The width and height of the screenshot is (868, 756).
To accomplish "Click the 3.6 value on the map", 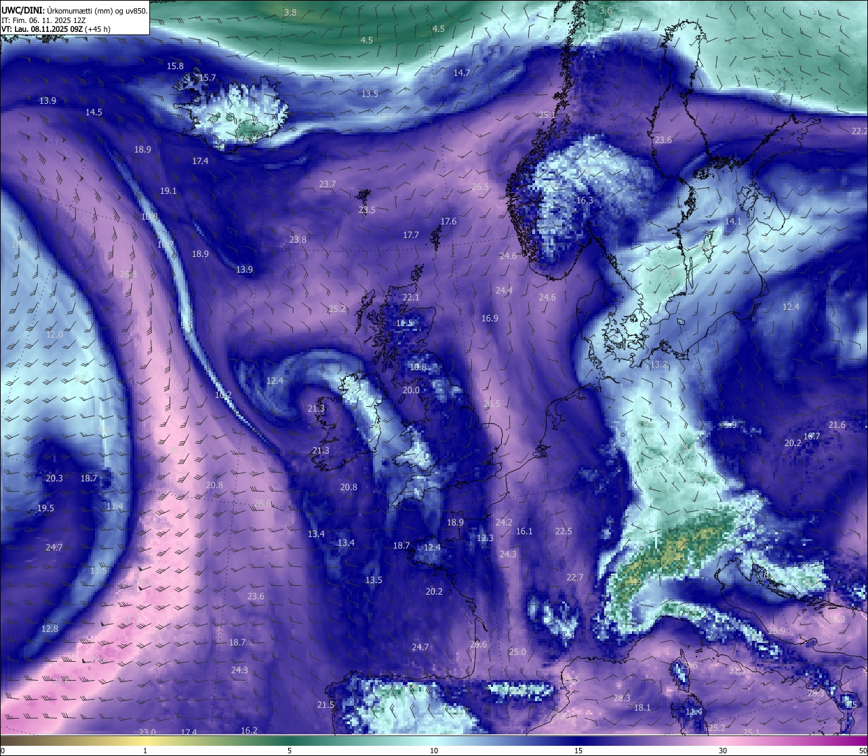I will click(606, 11).
